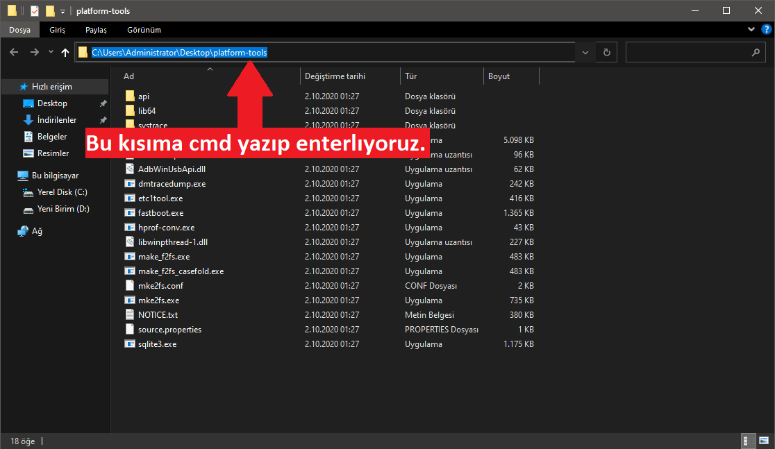
Task: Click the PROPERTIES Dosyası type cell
Action: click(442, 330)
